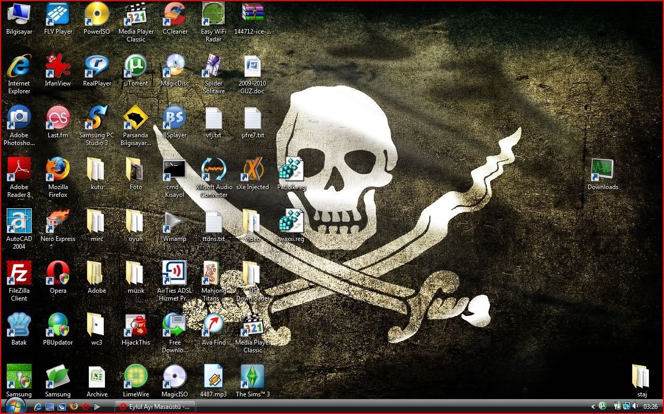Open PBUpdator shortcut
664x414 pixels.
click(x=58, y=330)
